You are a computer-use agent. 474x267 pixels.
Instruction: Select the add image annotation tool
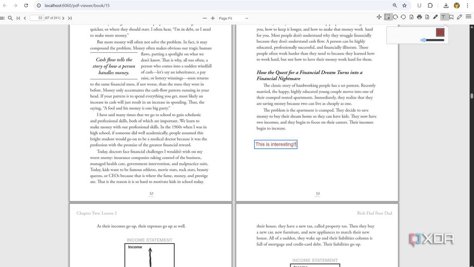(x=452, y=17)
